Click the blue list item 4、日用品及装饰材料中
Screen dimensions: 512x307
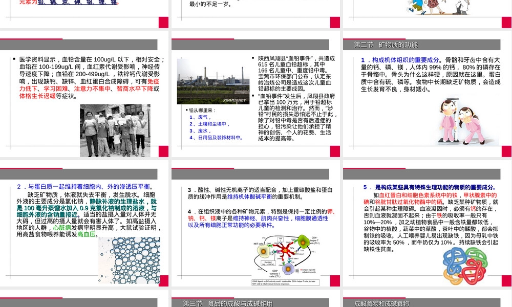216,138
